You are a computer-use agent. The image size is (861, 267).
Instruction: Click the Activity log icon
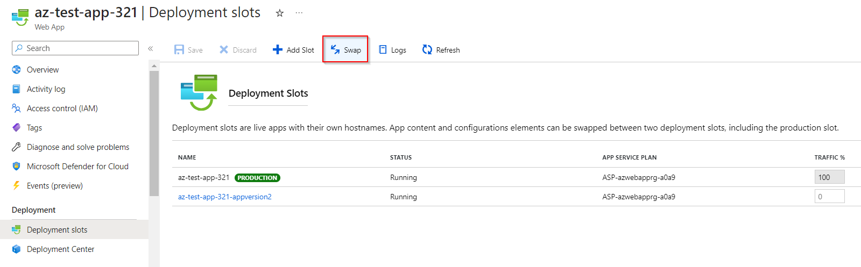[x=17, y=89]
